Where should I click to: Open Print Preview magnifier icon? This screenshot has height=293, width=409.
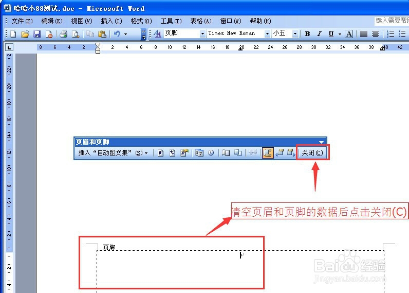[x=76, y=34]
